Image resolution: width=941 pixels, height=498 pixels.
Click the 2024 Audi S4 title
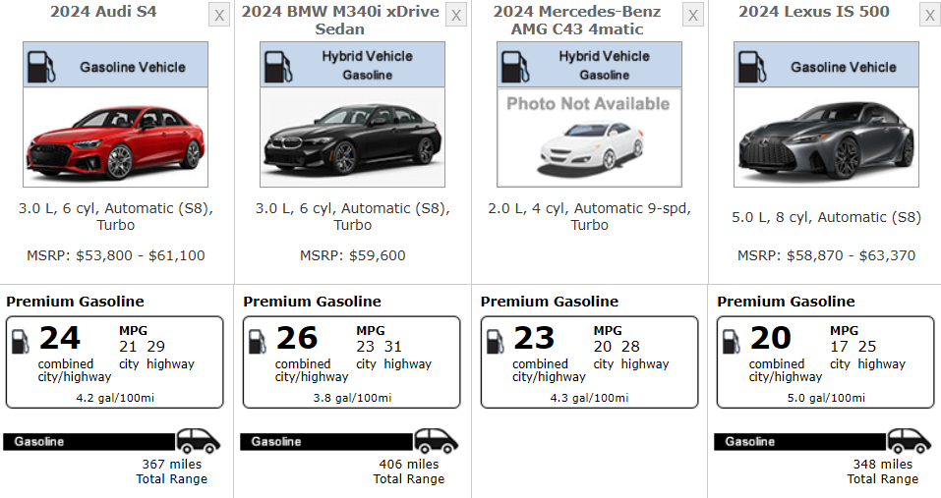coord(103,12)
